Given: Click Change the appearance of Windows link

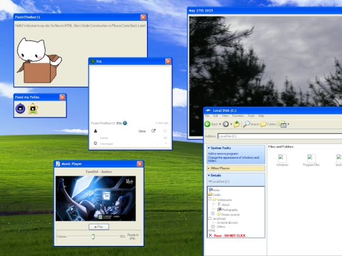Looking at the screenshot, I should coord(233,159).
